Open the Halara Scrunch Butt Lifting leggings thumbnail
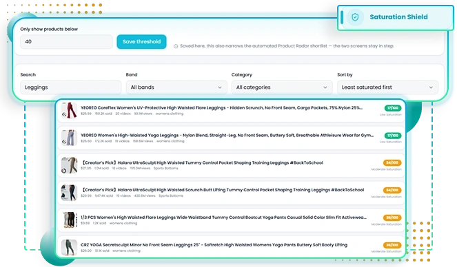This screenshot has width=457, height=267. coord(69,193)
